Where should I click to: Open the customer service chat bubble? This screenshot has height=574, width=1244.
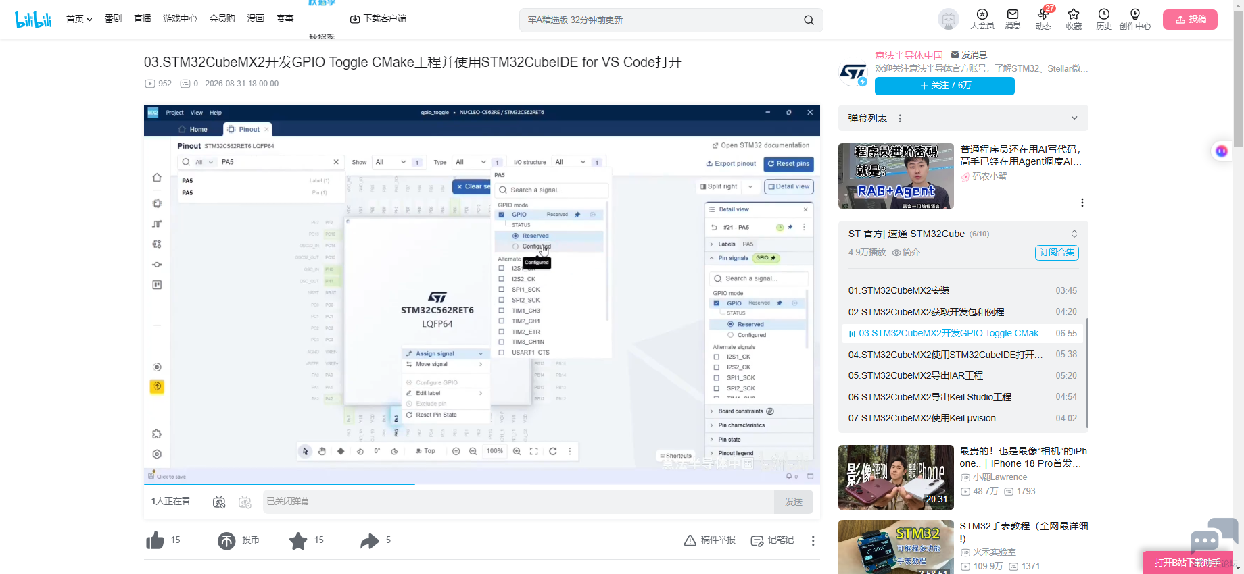[1214, 535]
